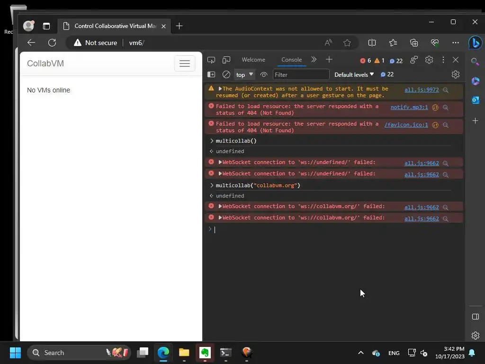Viewport: 485px width, 364px height.
Task: Close the Control Collaborative Virtual Machines tab
Action: (x=163, y=27)
